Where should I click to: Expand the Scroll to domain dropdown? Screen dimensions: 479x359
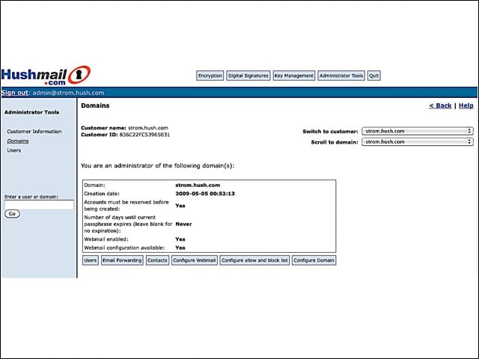coord(418,142)
